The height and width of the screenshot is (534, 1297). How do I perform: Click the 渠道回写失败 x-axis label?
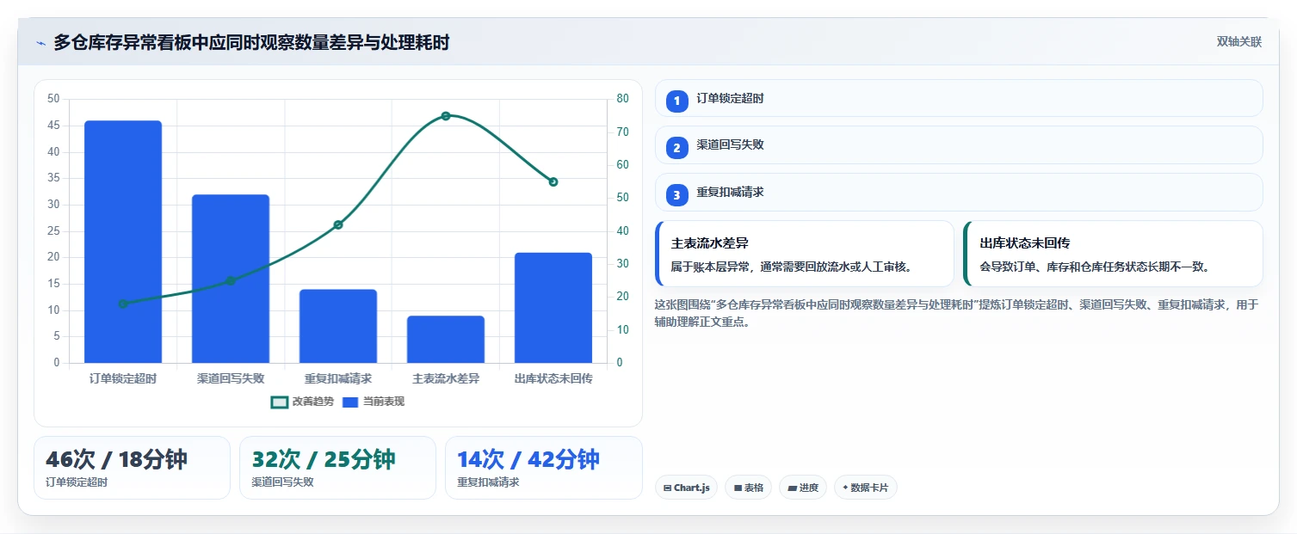[231, 378]
